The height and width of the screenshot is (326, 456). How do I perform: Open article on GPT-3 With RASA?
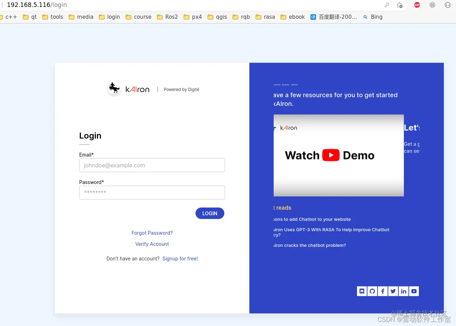331,232
